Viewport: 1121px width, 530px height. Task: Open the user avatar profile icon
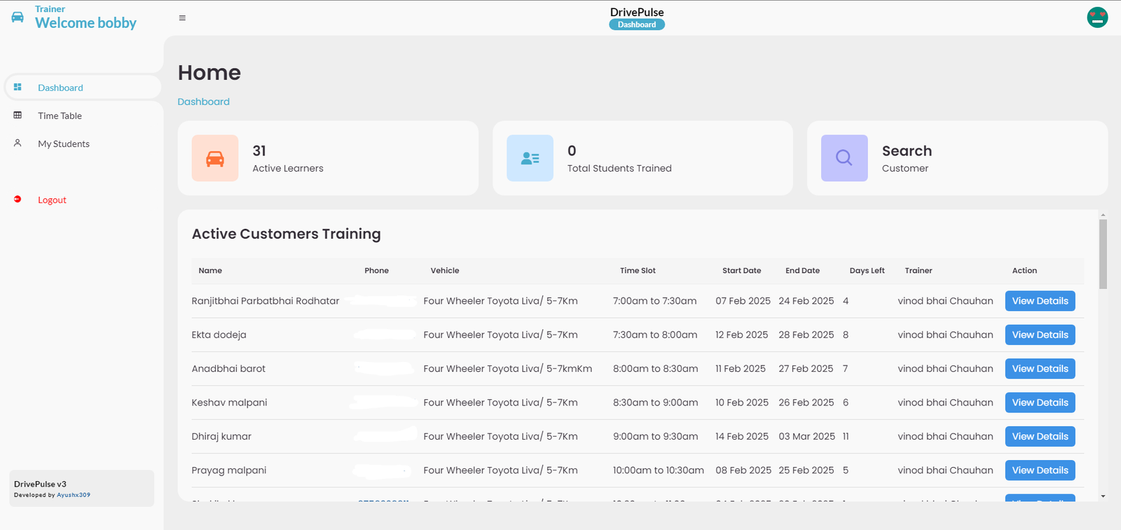tap(1097, 18)
